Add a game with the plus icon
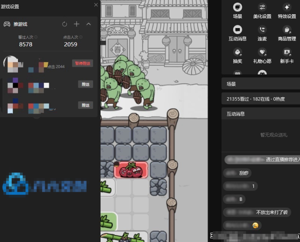Image resolution: width=300 pixels, height=242 pixels. (77, 24)
